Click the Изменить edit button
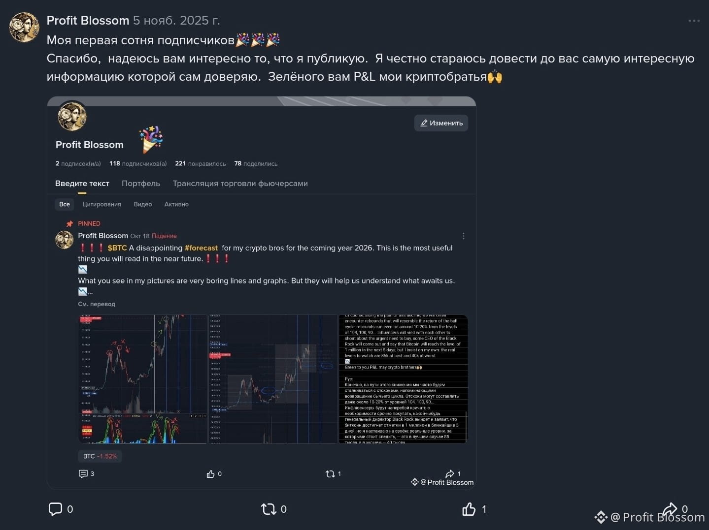709x530 pixels. pyautogui.click(x=441, y=123)
